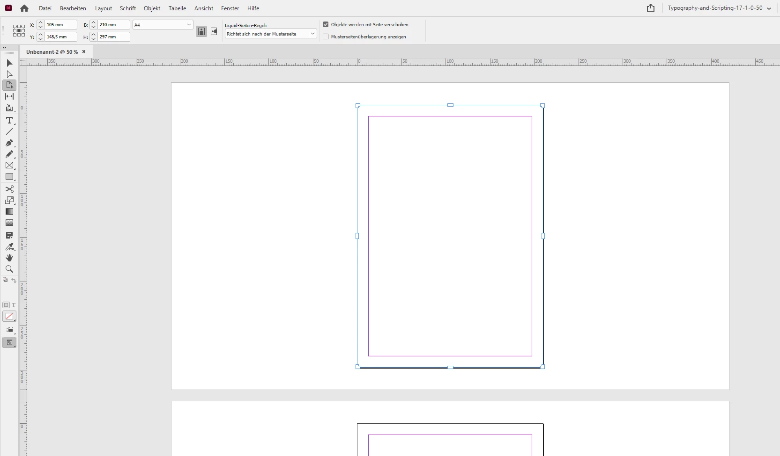Viewport: 780px width, 456px height.
Task: Click the reference point locator grid
Action: [19, 31]
